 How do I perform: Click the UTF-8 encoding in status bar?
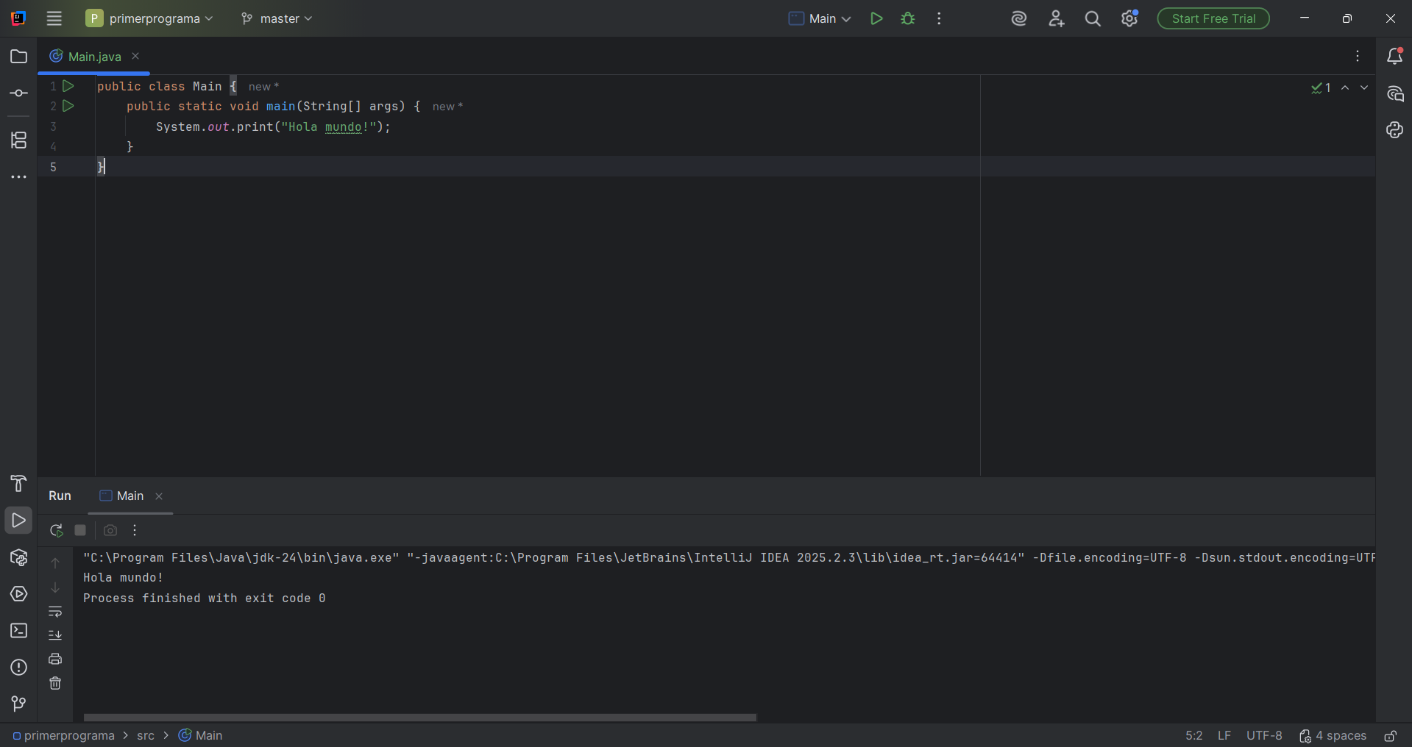(x=1263, y=736)
